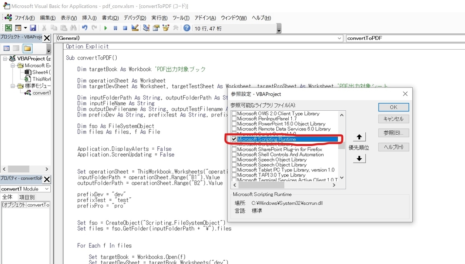The image size is (465, 264).
Task: Switch to the 項目別 properties tab
Action: point(27,197)
